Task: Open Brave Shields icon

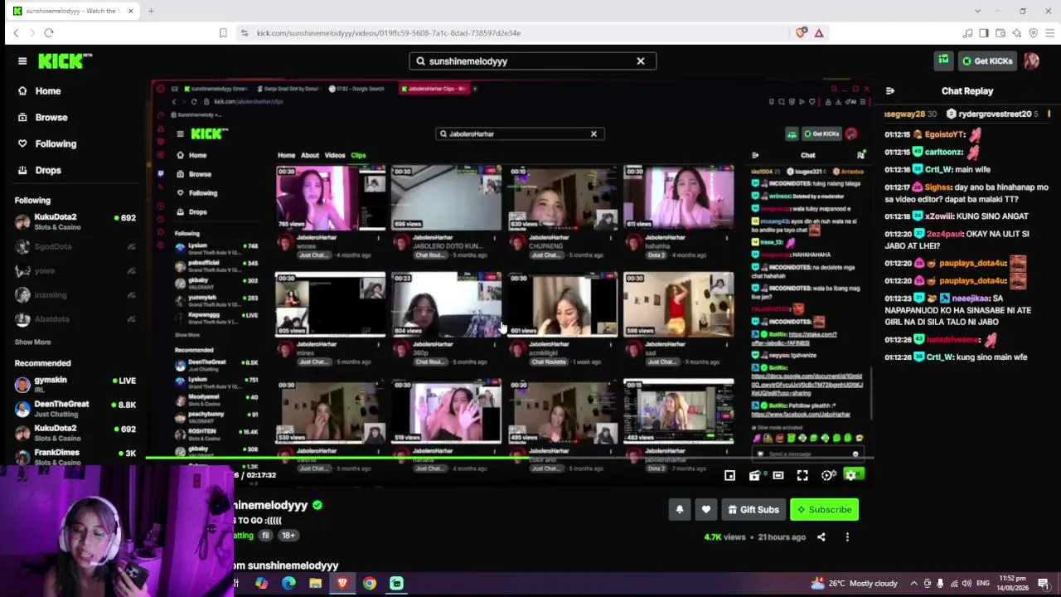Action: pyautogui.click(x=801, y=33)
